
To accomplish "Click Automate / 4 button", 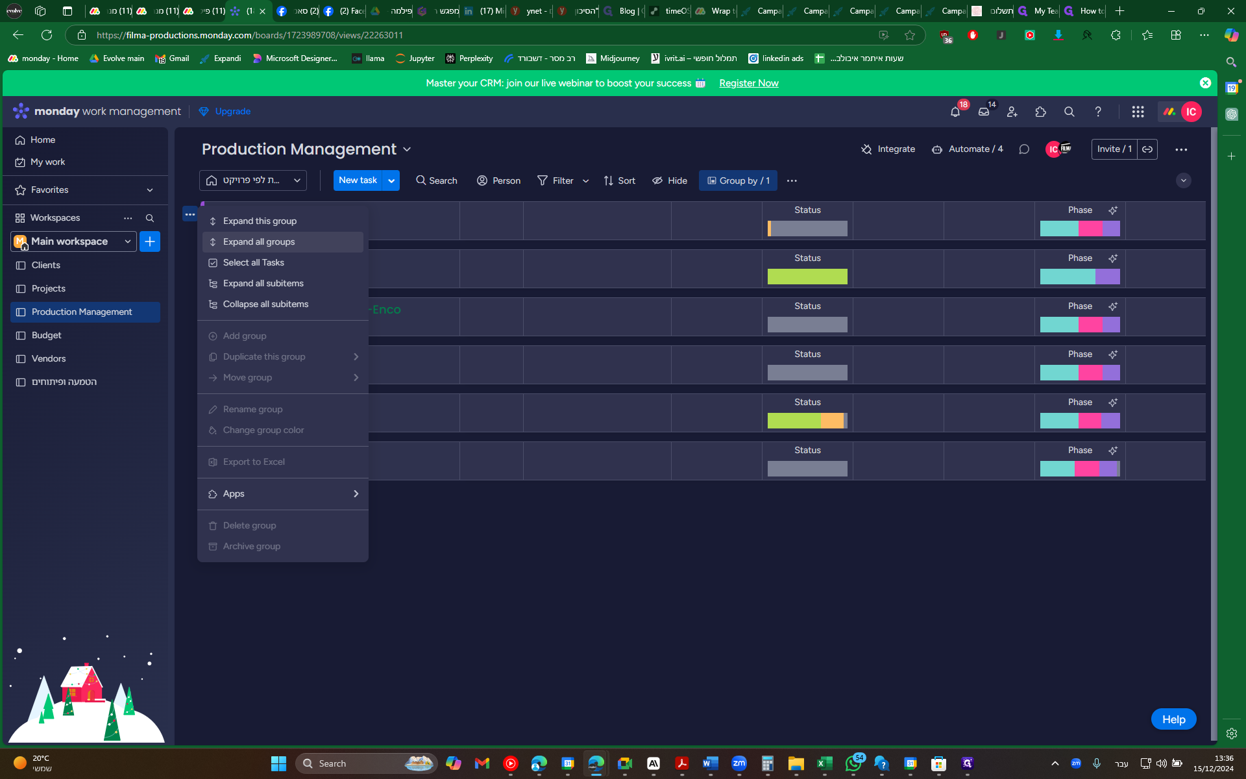I will [x=968, y=149].
